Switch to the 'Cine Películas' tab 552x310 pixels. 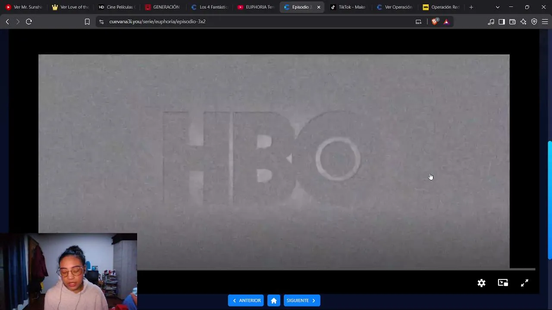[x=117, y=7]
